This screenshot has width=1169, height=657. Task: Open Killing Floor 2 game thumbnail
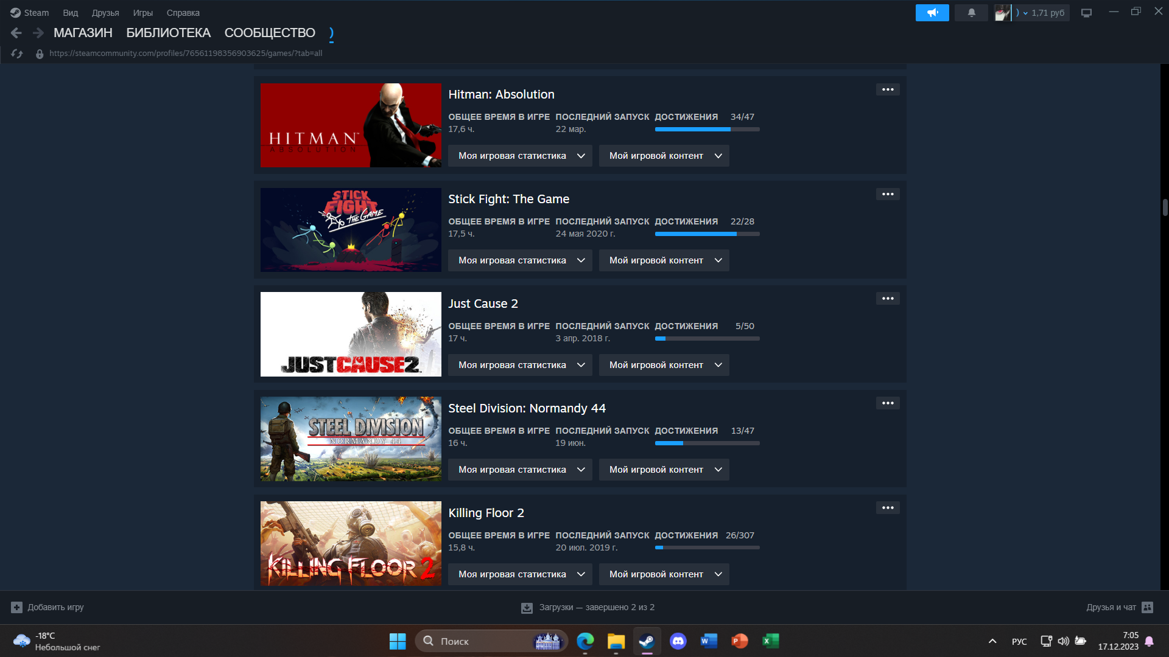click(x=351, y=544)
